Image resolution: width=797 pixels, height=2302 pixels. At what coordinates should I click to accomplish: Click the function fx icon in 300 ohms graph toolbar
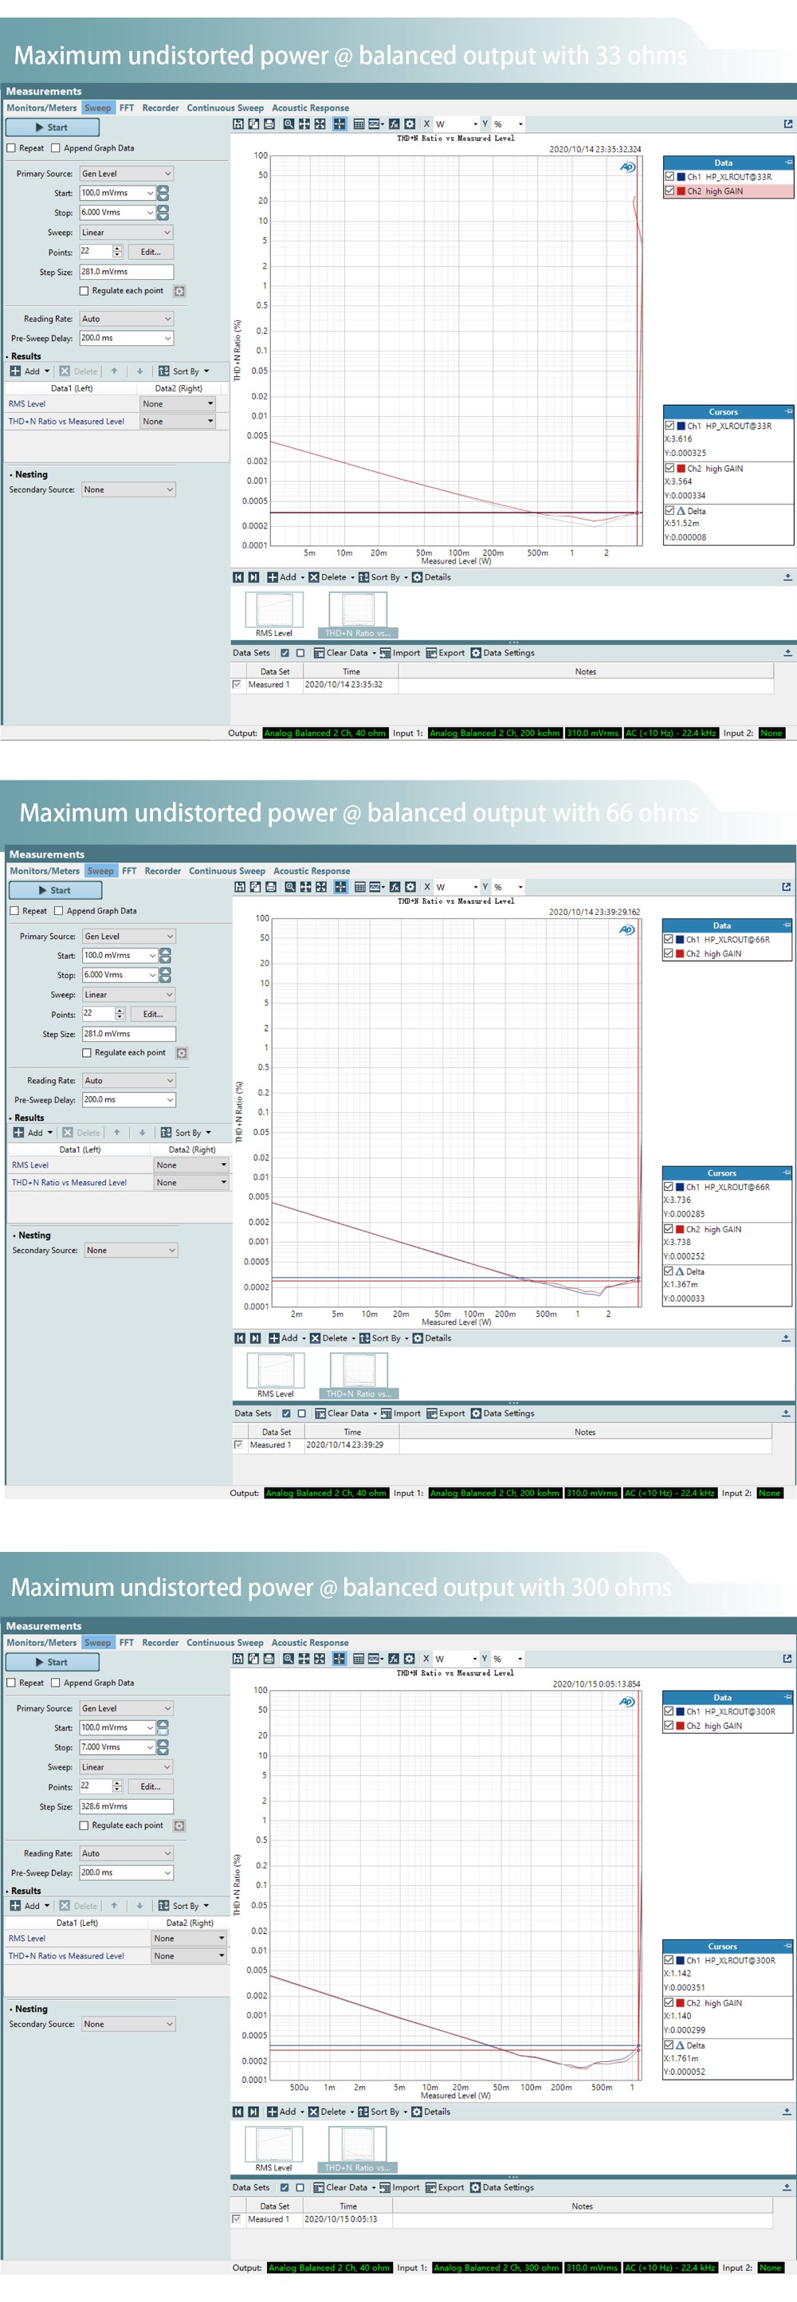pyautogui.click(x=393, y=1659)
